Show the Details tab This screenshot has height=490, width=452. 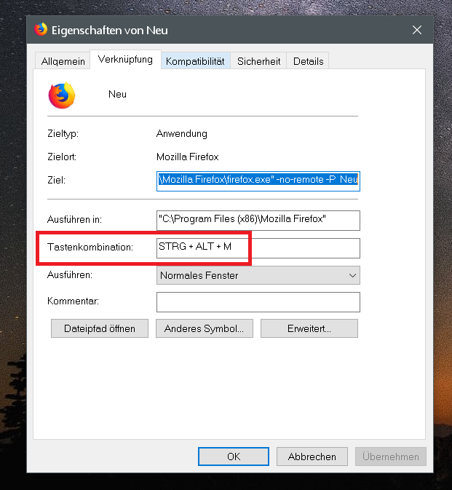point(308,61)
